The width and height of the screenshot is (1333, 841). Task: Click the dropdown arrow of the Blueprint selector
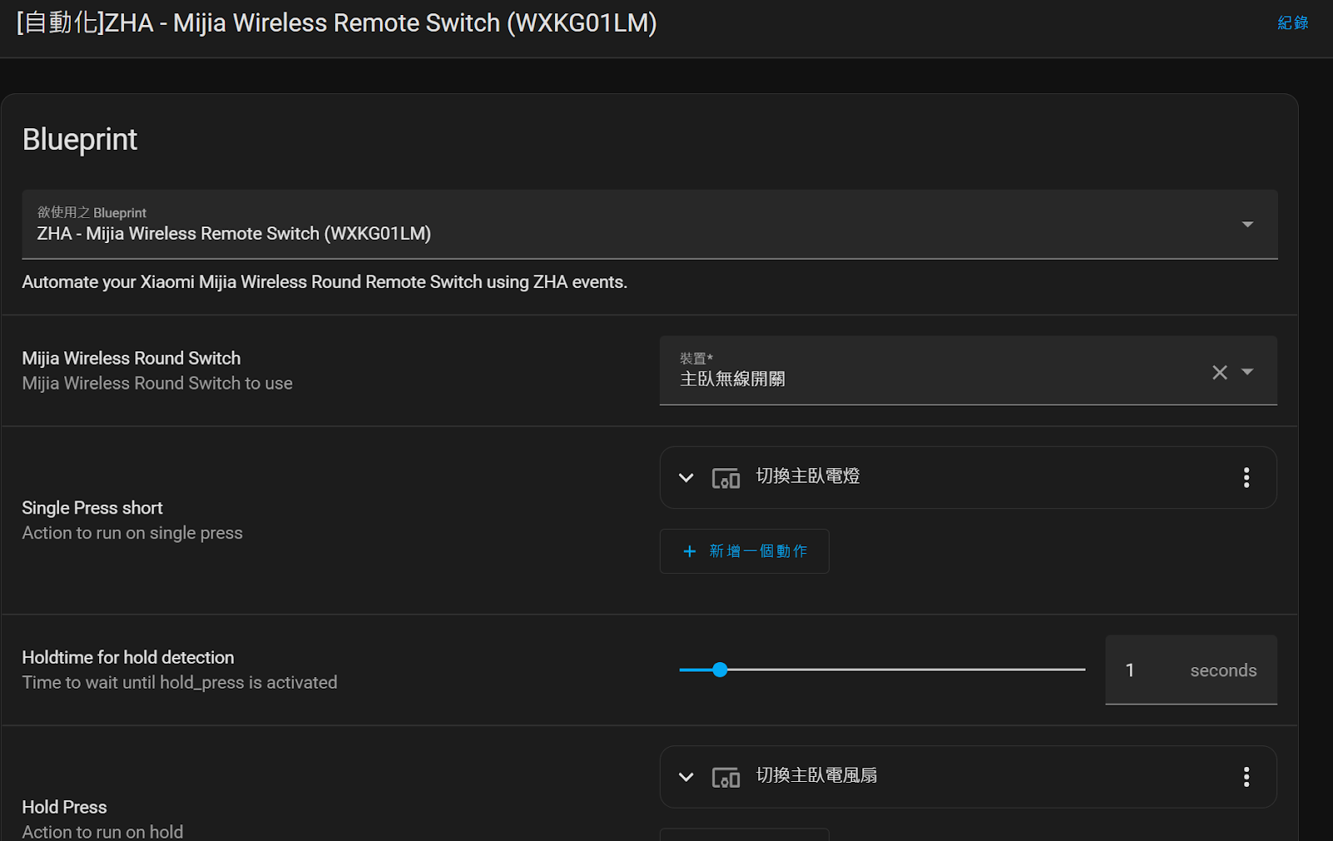coord(1247,224)
